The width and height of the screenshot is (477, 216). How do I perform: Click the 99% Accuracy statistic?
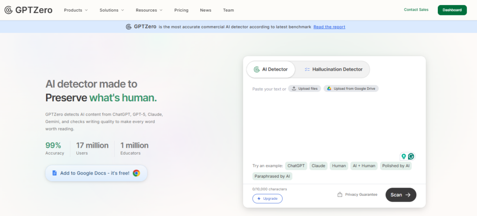click(x=55, y=149)
